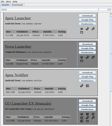Click the '6 juin 2014' published date

[22, 64]
